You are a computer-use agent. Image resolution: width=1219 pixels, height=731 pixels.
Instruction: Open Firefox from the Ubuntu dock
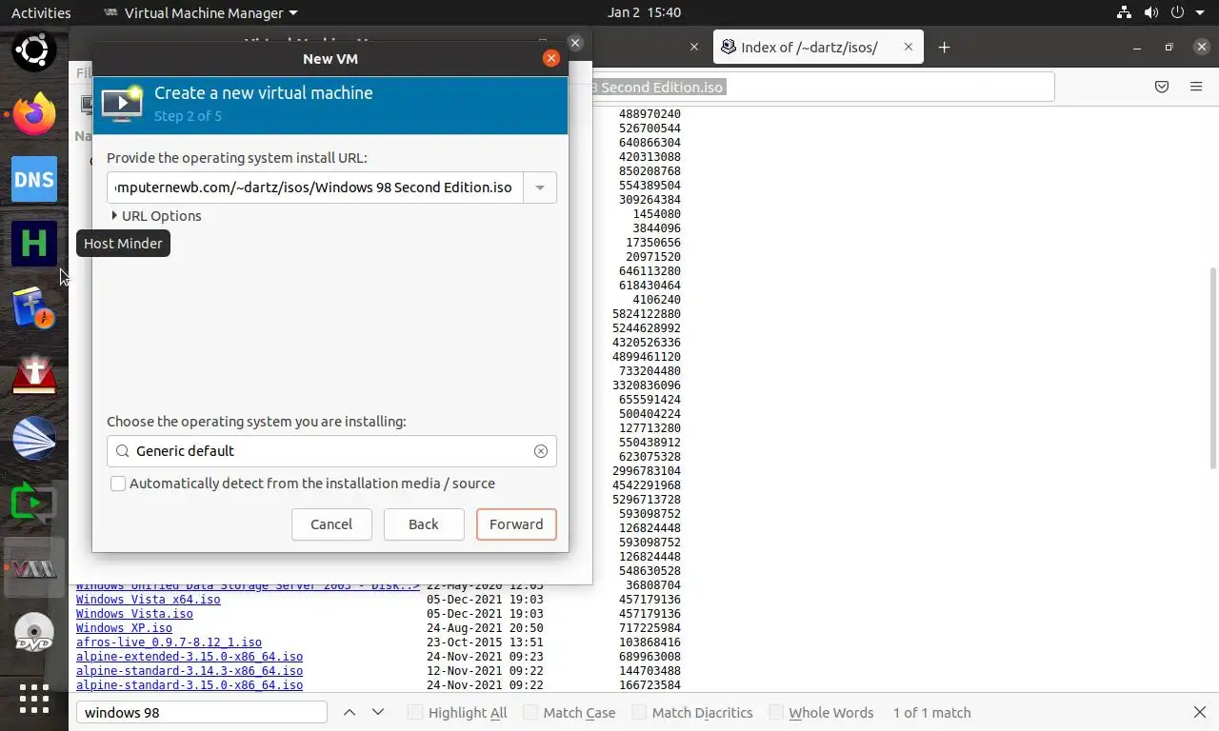(34, 115)
